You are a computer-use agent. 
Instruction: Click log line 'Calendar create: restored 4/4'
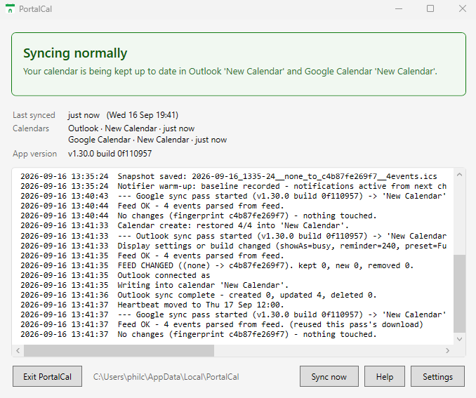click(x=185, y=225)
